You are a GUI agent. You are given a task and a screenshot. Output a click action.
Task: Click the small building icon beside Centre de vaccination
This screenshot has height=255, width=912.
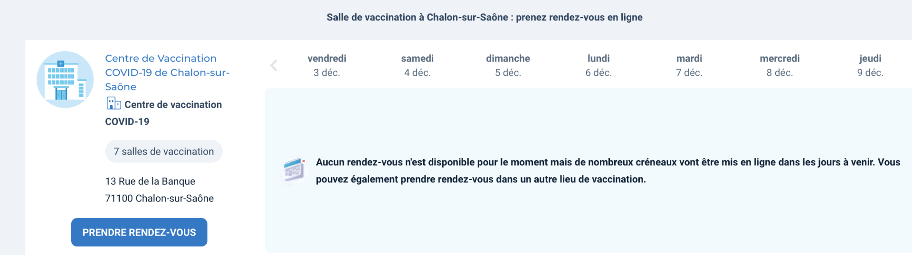[114, 103]
